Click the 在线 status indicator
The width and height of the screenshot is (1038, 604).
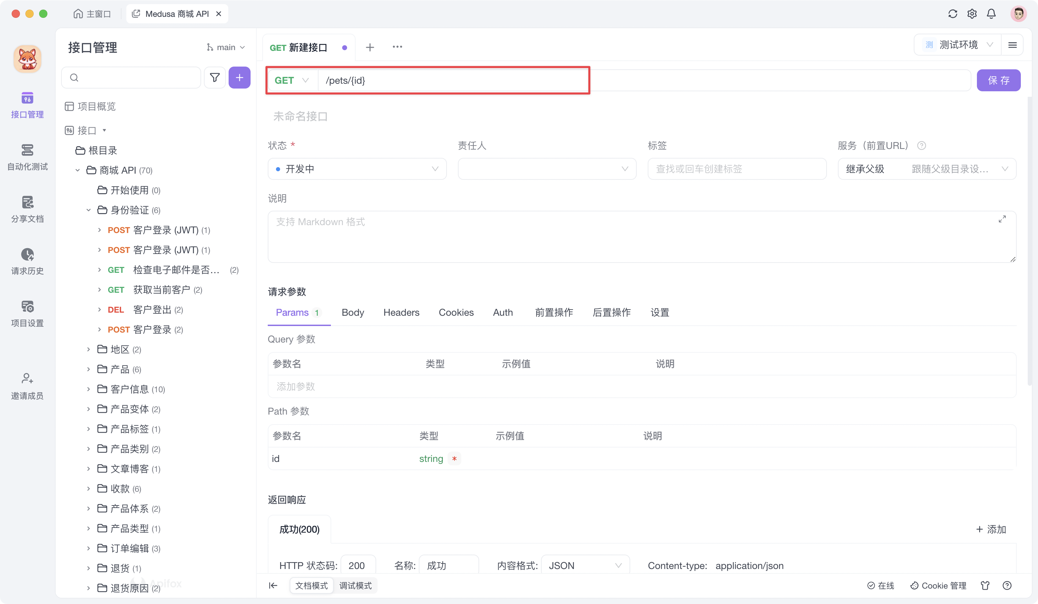880,585
